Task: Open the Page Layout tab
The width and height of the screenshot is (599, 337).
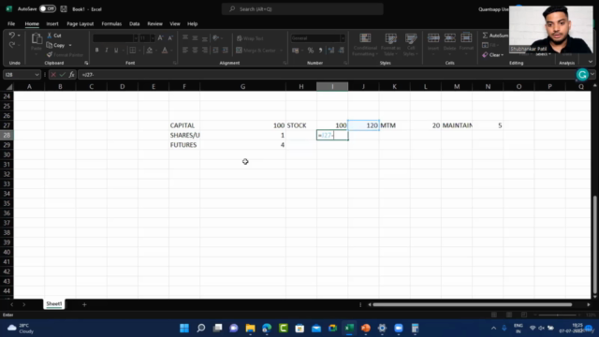Action: (x=80, y=23)
